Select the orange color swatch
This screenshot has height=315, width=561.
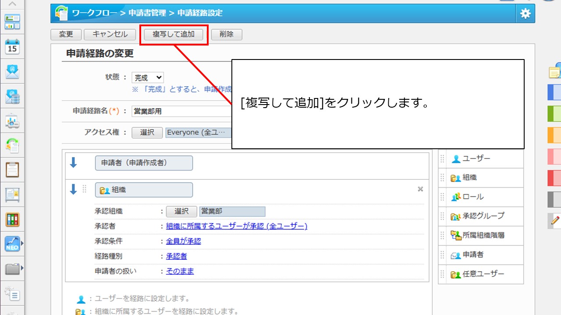click(554, 135)
